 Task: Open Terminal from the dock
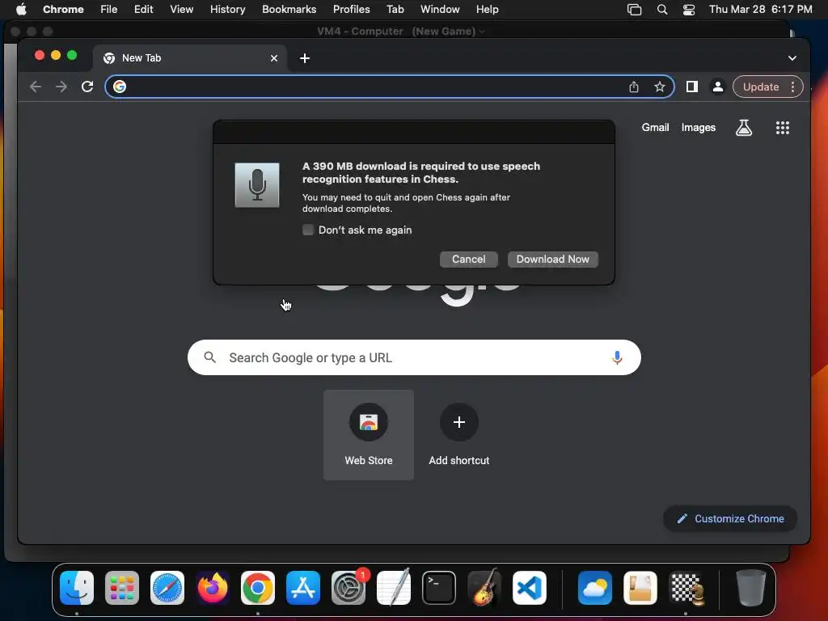pos(439,588)
